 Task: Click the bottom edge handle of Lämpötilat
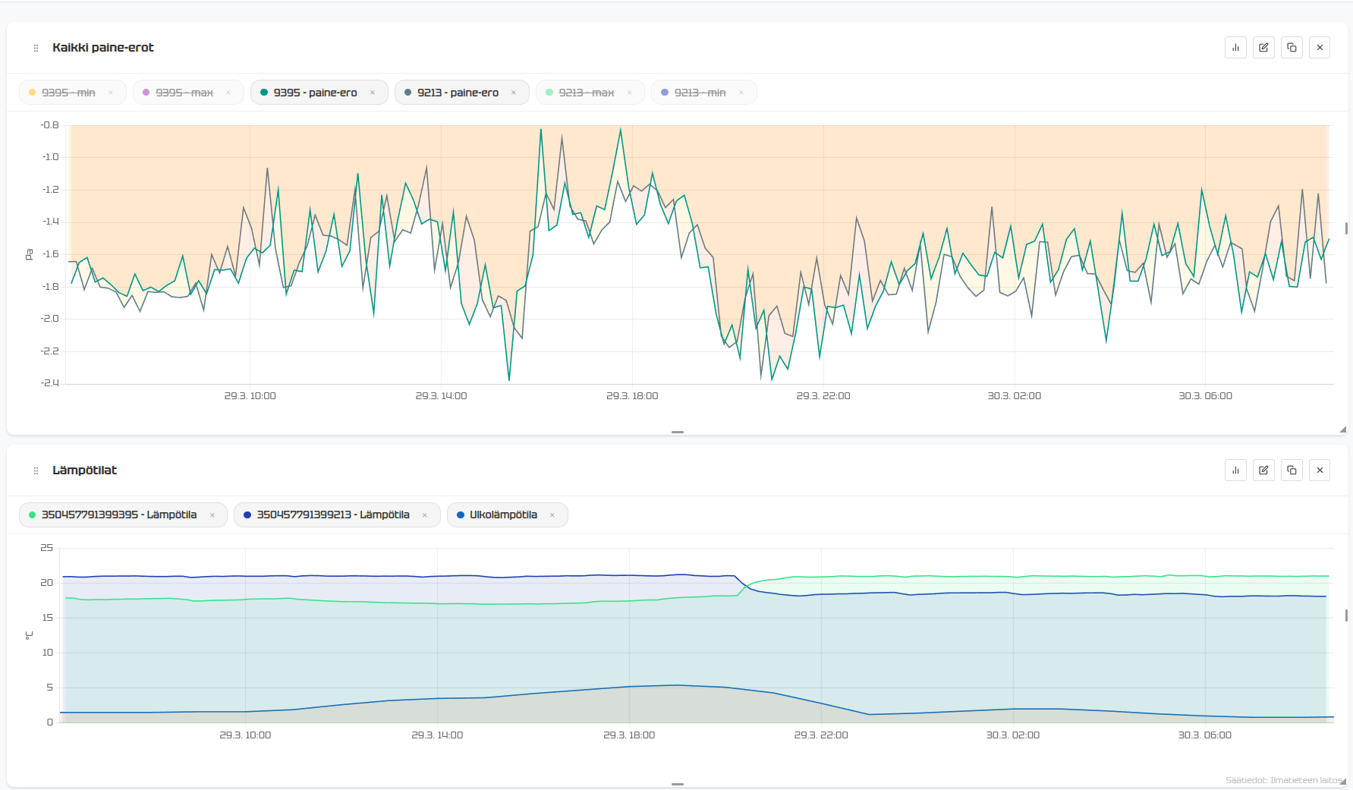pyautogui.click(x=678, y=784)
